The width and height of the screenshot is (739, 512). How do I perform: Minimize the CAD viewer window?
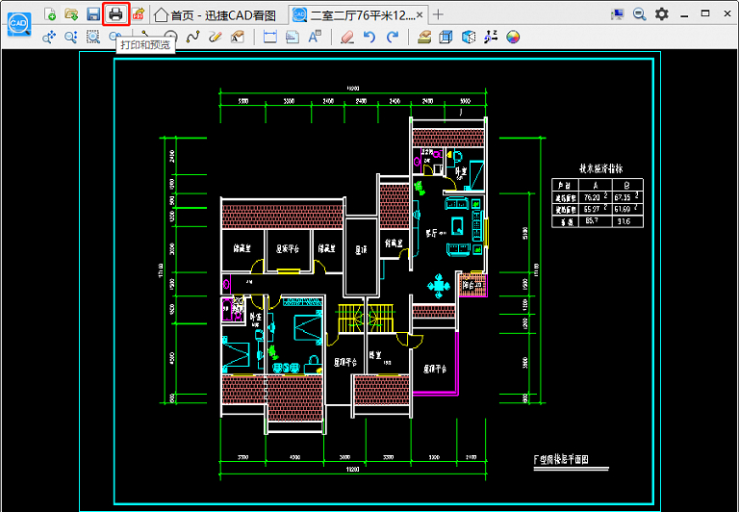pyautogui.click(x=684, y=15)
